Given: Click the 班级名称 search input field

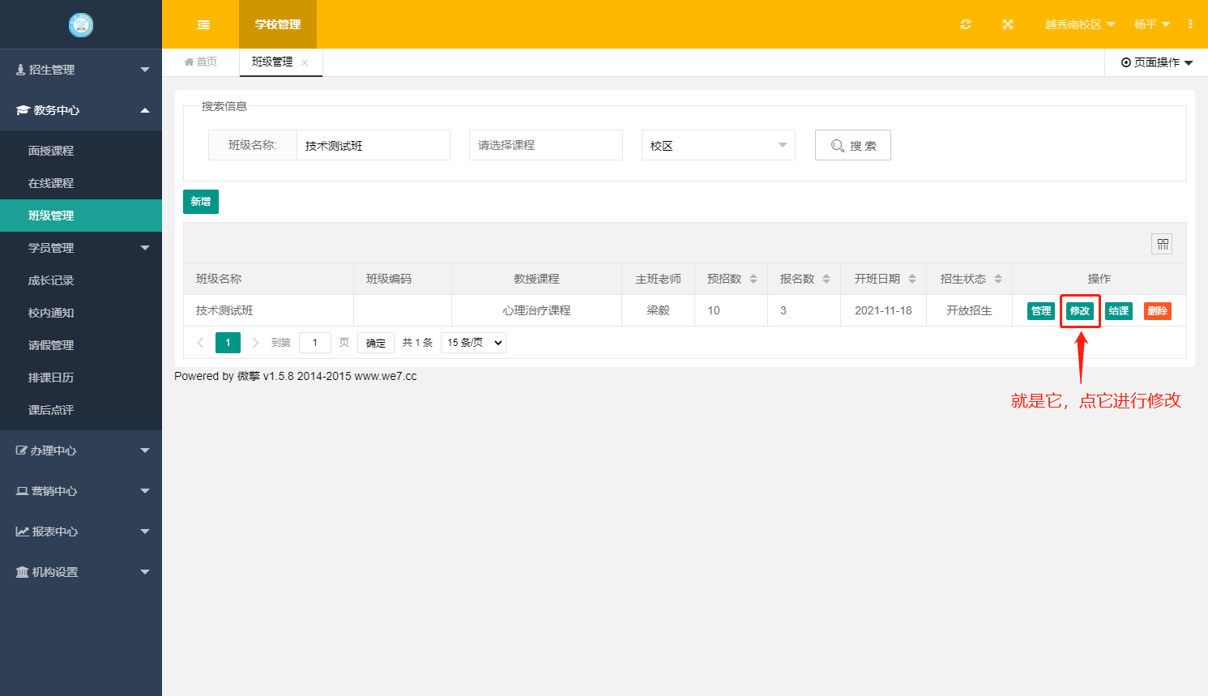Looking at the screenshot, I should [373, 146].
